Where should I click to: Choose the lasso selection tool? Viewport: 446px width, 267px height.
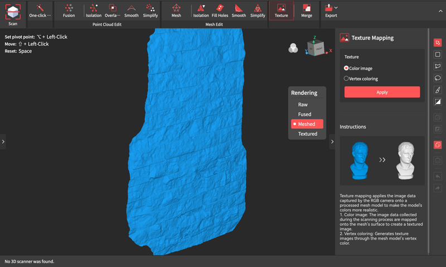click(x=438, y=78)
